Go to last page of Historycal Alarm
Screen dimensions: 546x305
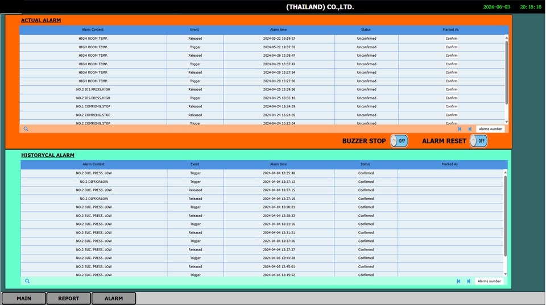[x=469, y=281]
